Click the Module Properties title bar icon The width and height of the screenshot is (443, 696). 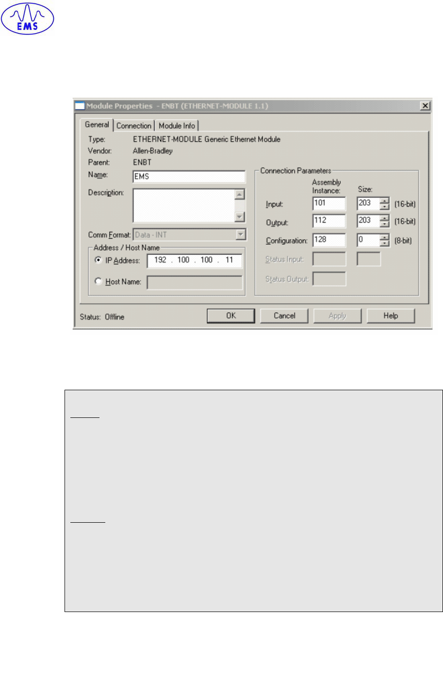click(80, 106)
